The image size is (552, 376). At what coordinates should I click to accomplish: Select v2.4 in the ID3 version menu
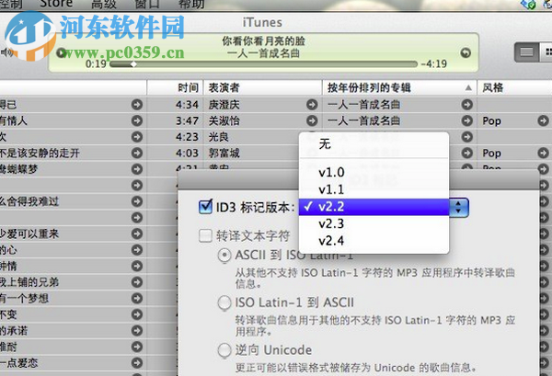[374, 241]
